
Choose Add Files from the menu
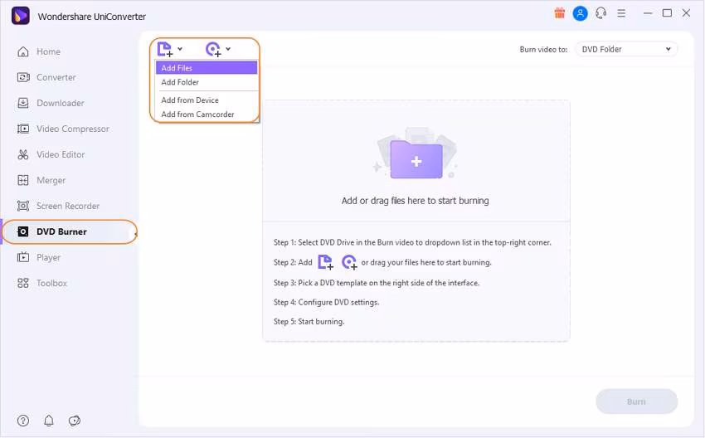click(207, 68)
